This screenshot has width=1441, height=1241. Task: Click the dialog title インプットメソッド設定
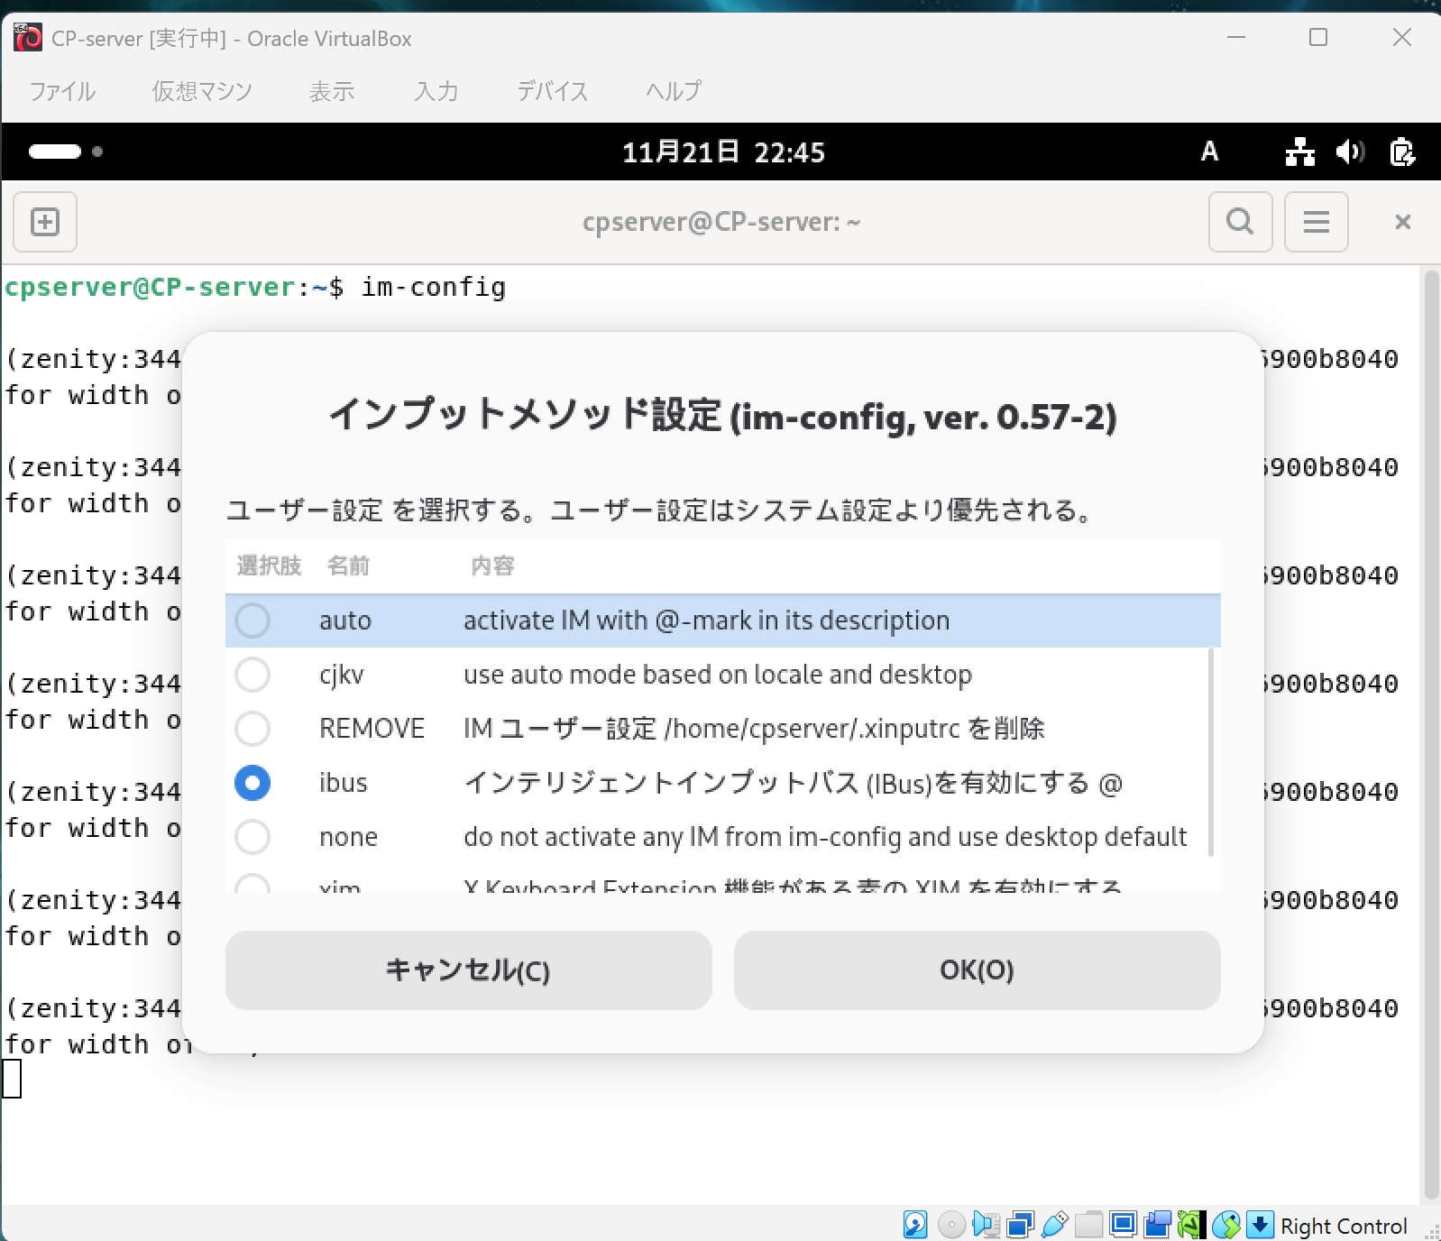click(x=723, y=416)
